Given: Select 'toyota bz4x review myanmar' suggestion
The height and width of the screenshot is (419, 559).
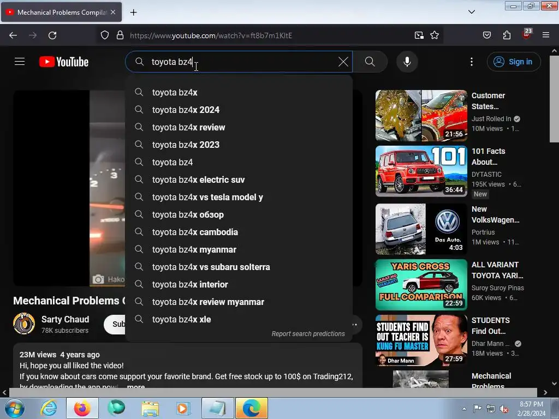Looking at the screenshot, I should point(239,302).
